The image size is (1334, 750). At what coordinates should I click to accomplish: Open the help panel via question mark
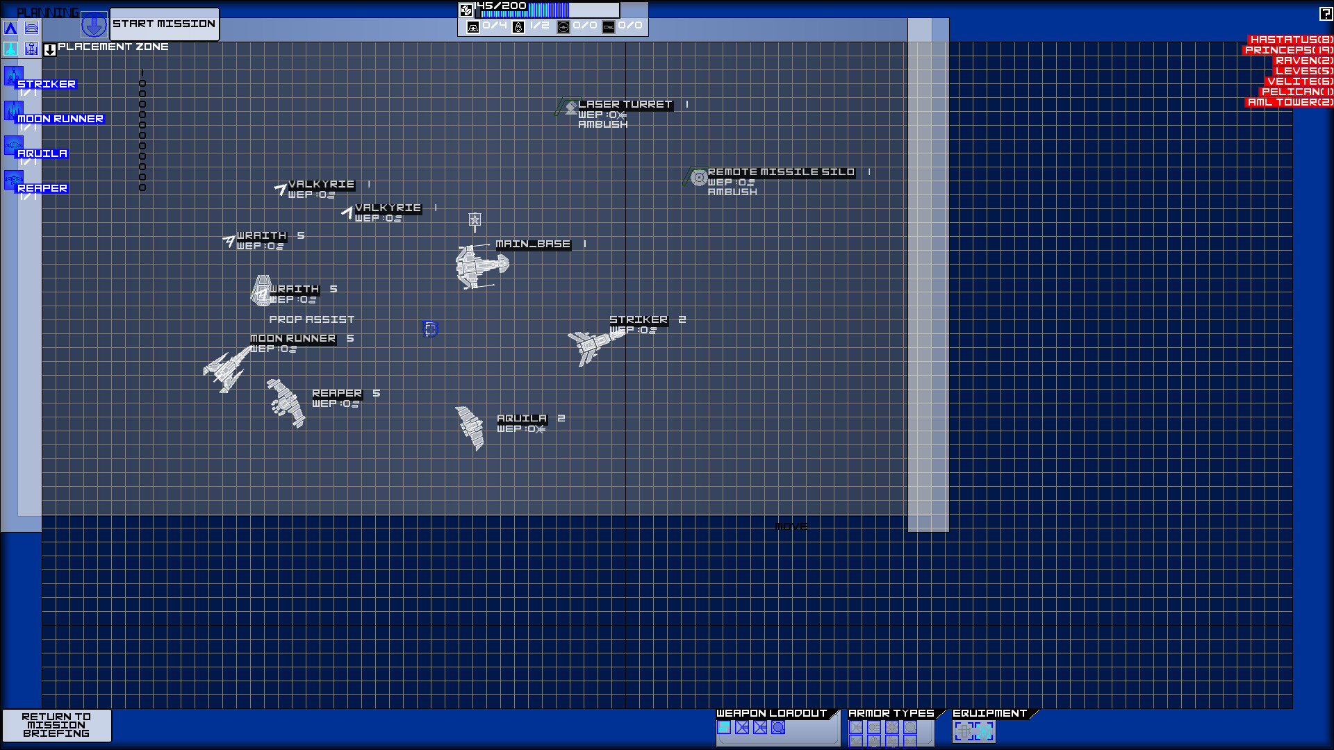pos(1326,12)
